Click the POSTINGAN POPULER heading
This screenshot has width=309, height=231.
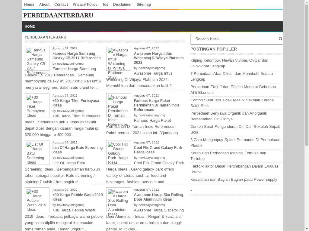pyautogui.click(x=214, y=49)
